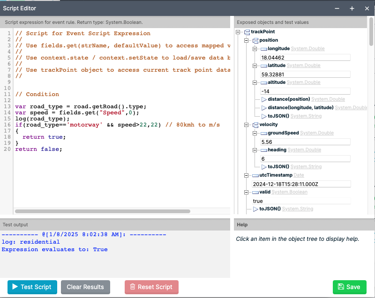This screenshot has height=298, width=375.
Task: Select the utcTimestamp tree label
Action: [276, 175]
